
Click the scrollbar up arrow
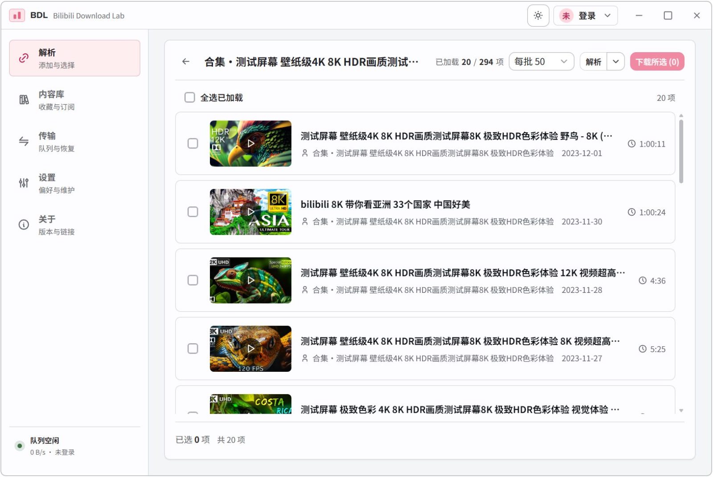click(x=681, y=116)
